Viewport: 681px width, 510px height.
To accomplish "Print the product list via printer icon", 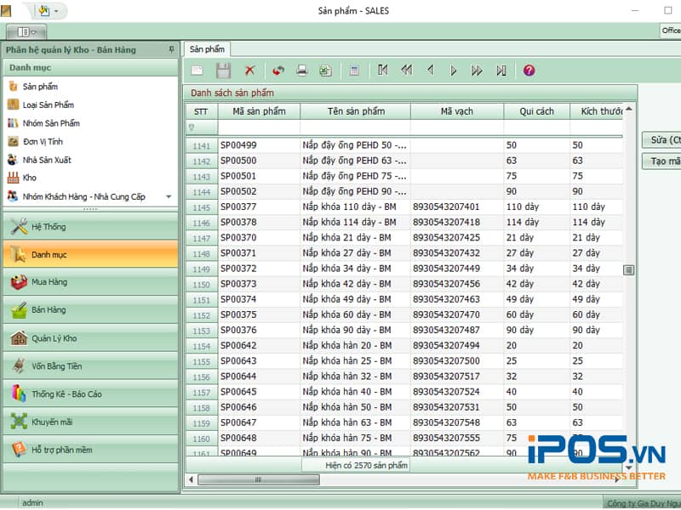I will pyautogui.click(x=301, y=71).
